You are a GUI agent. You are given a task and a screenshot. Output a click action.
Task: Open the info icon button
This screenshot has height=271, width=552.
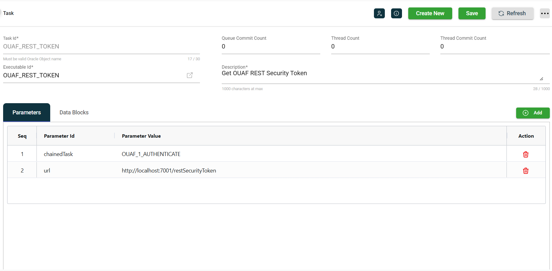click(x=396, y=13)
